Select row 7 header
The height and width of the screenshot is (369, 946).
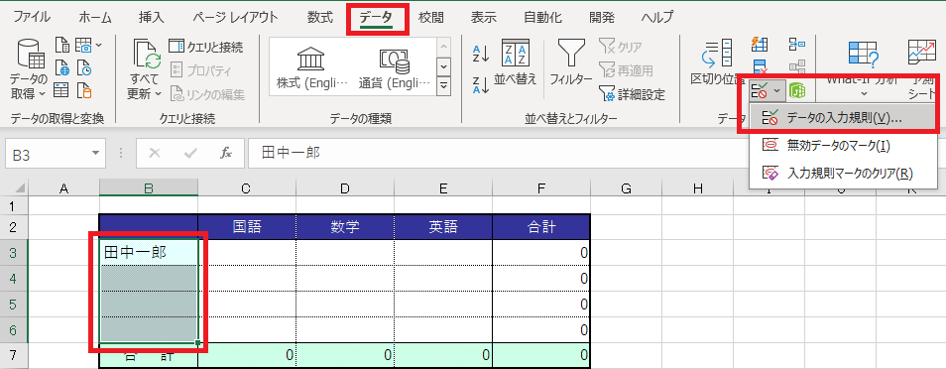[x=14, y=355]
